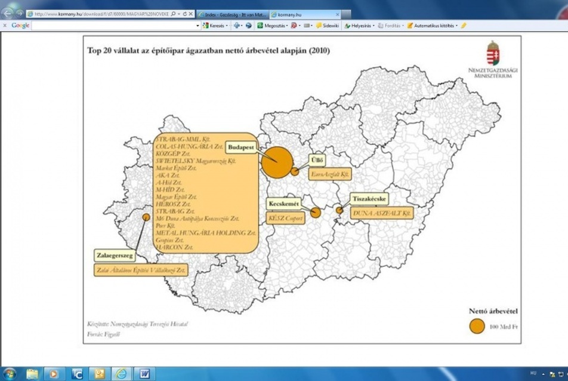Viewport: 568px width, 381px height.
Task: Click the Megosztás share button
Action: 271,26
